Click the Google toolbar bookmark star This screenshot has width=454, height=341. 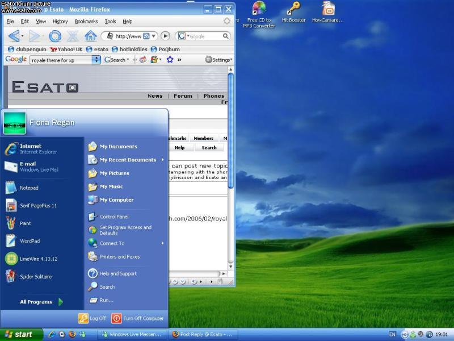[x=170, y=60]
